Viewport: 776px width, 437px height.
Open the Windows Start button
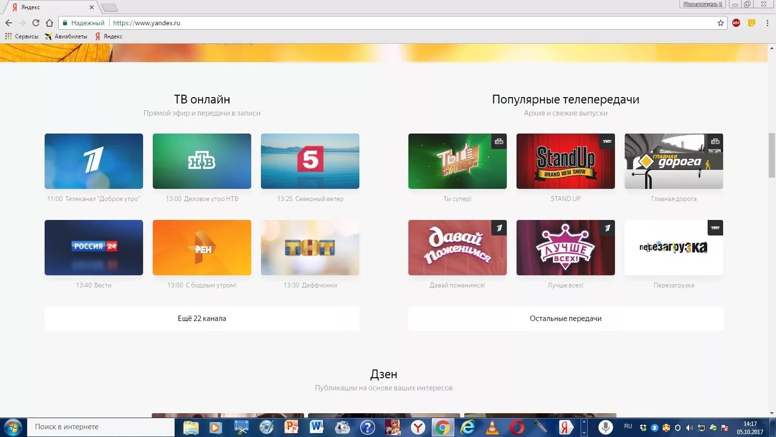[x=13, y=427]
